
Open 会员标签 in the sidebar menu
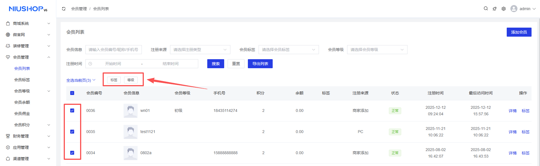coord(22,80)
